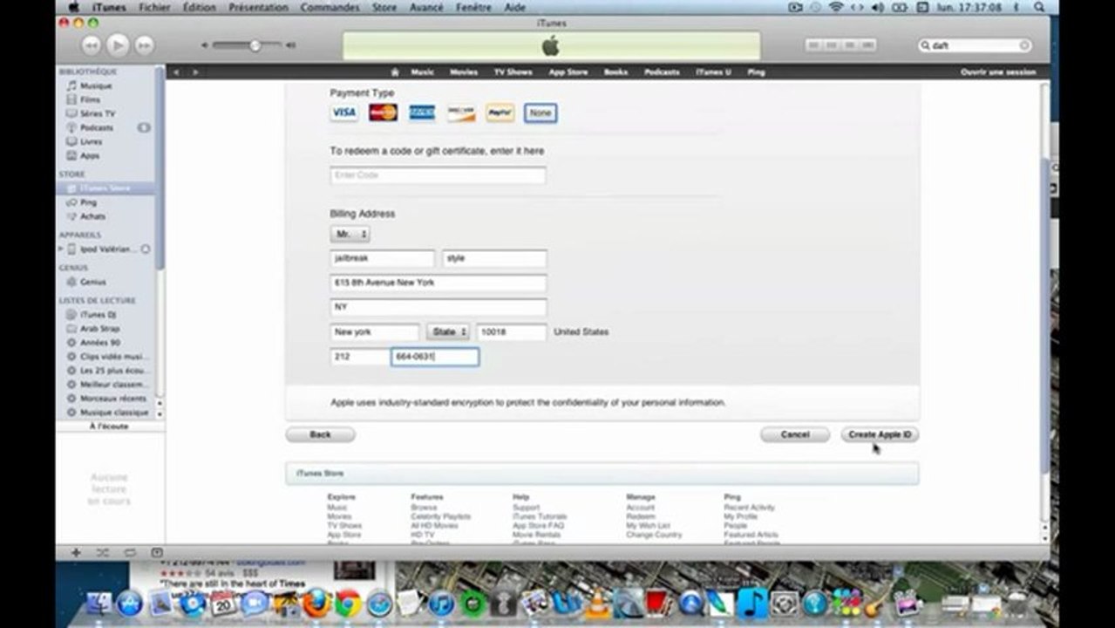Click the search field containing daft

(974, 45)
